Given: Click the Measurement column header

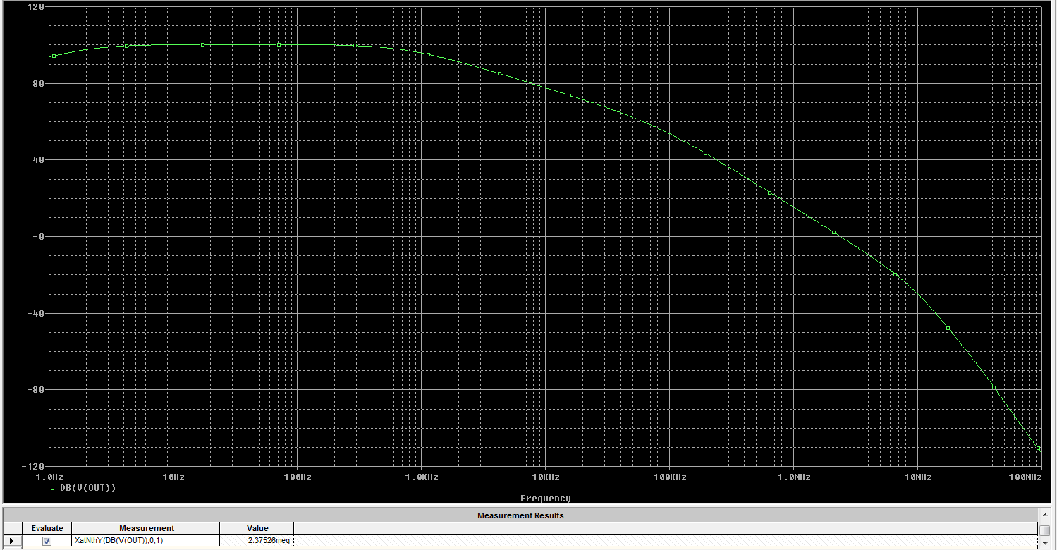Looking at the screenshot, I should (x=146, y=528).
